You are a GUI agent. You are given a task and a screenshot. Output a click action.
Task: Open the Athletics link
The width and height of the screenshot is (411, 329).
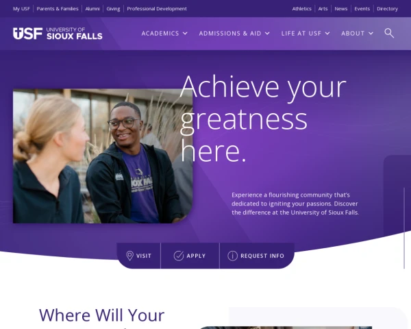pos(301,9)
